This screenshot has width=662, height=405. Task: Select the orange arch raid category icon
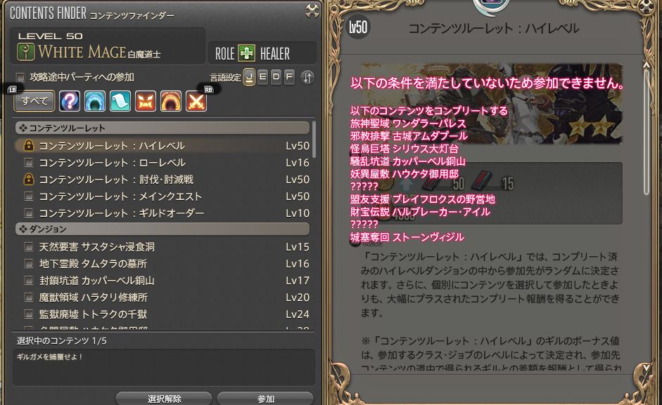coord(171,101)
